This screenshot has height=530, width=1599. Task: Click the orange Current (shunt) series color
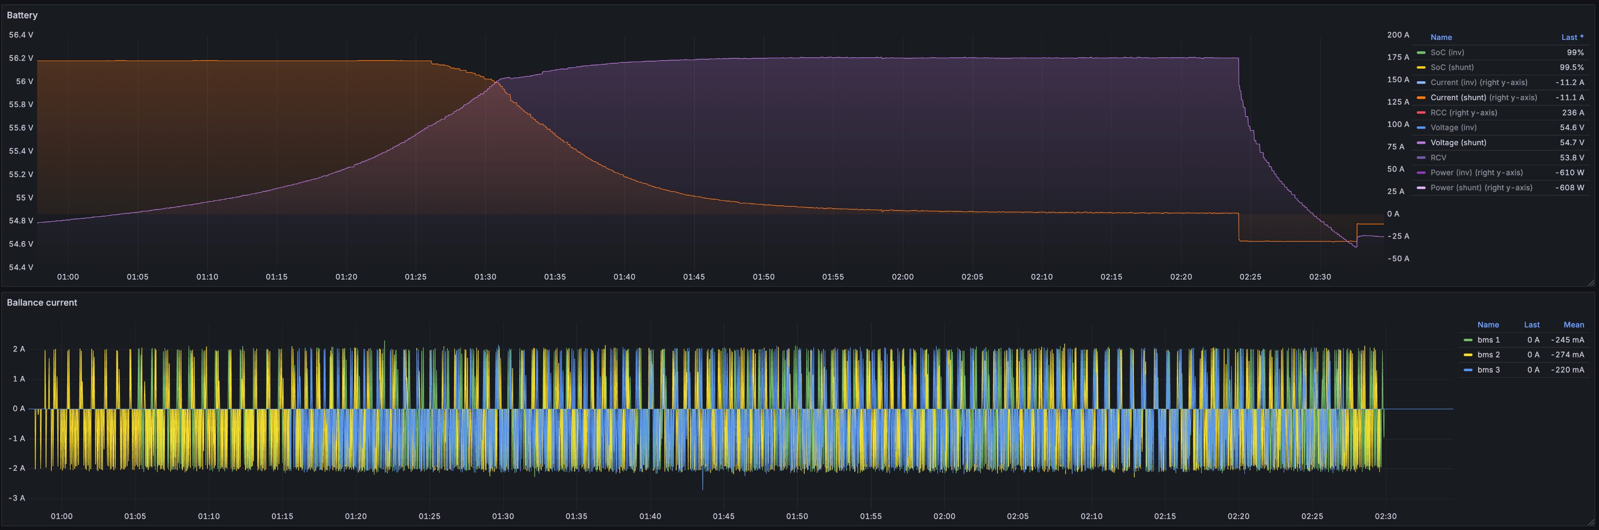1421,98
